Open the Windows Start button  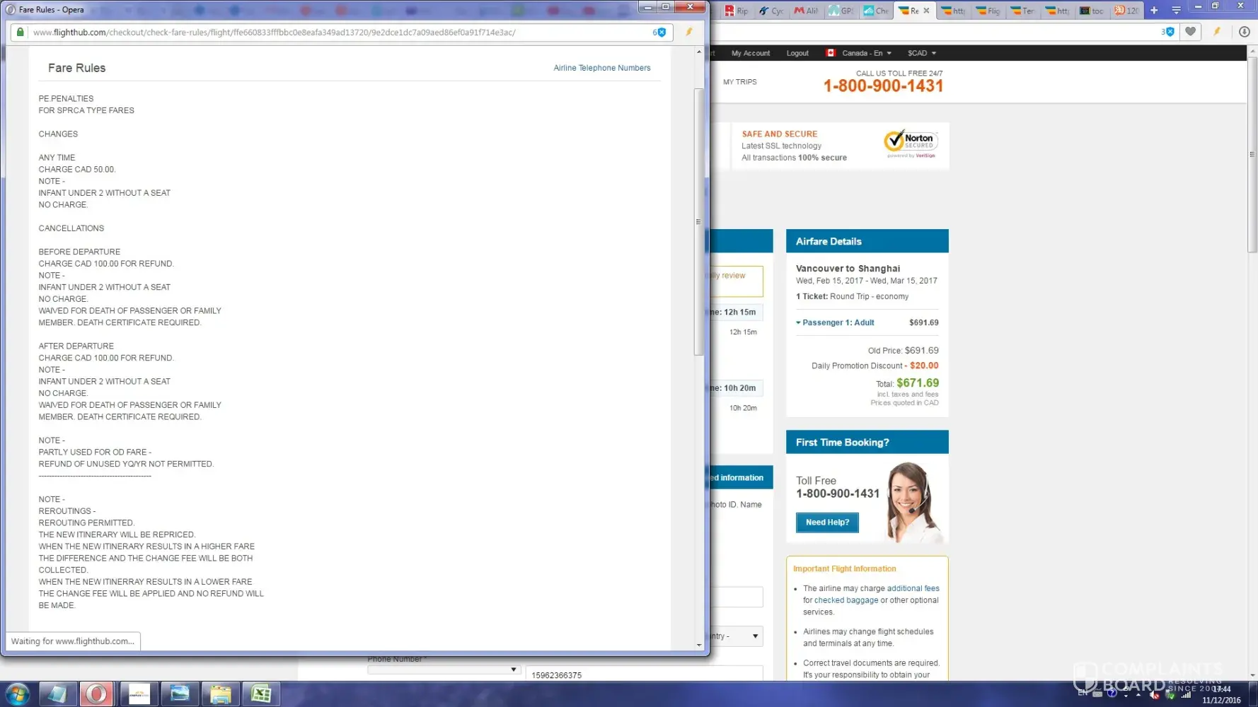[17, 694]
